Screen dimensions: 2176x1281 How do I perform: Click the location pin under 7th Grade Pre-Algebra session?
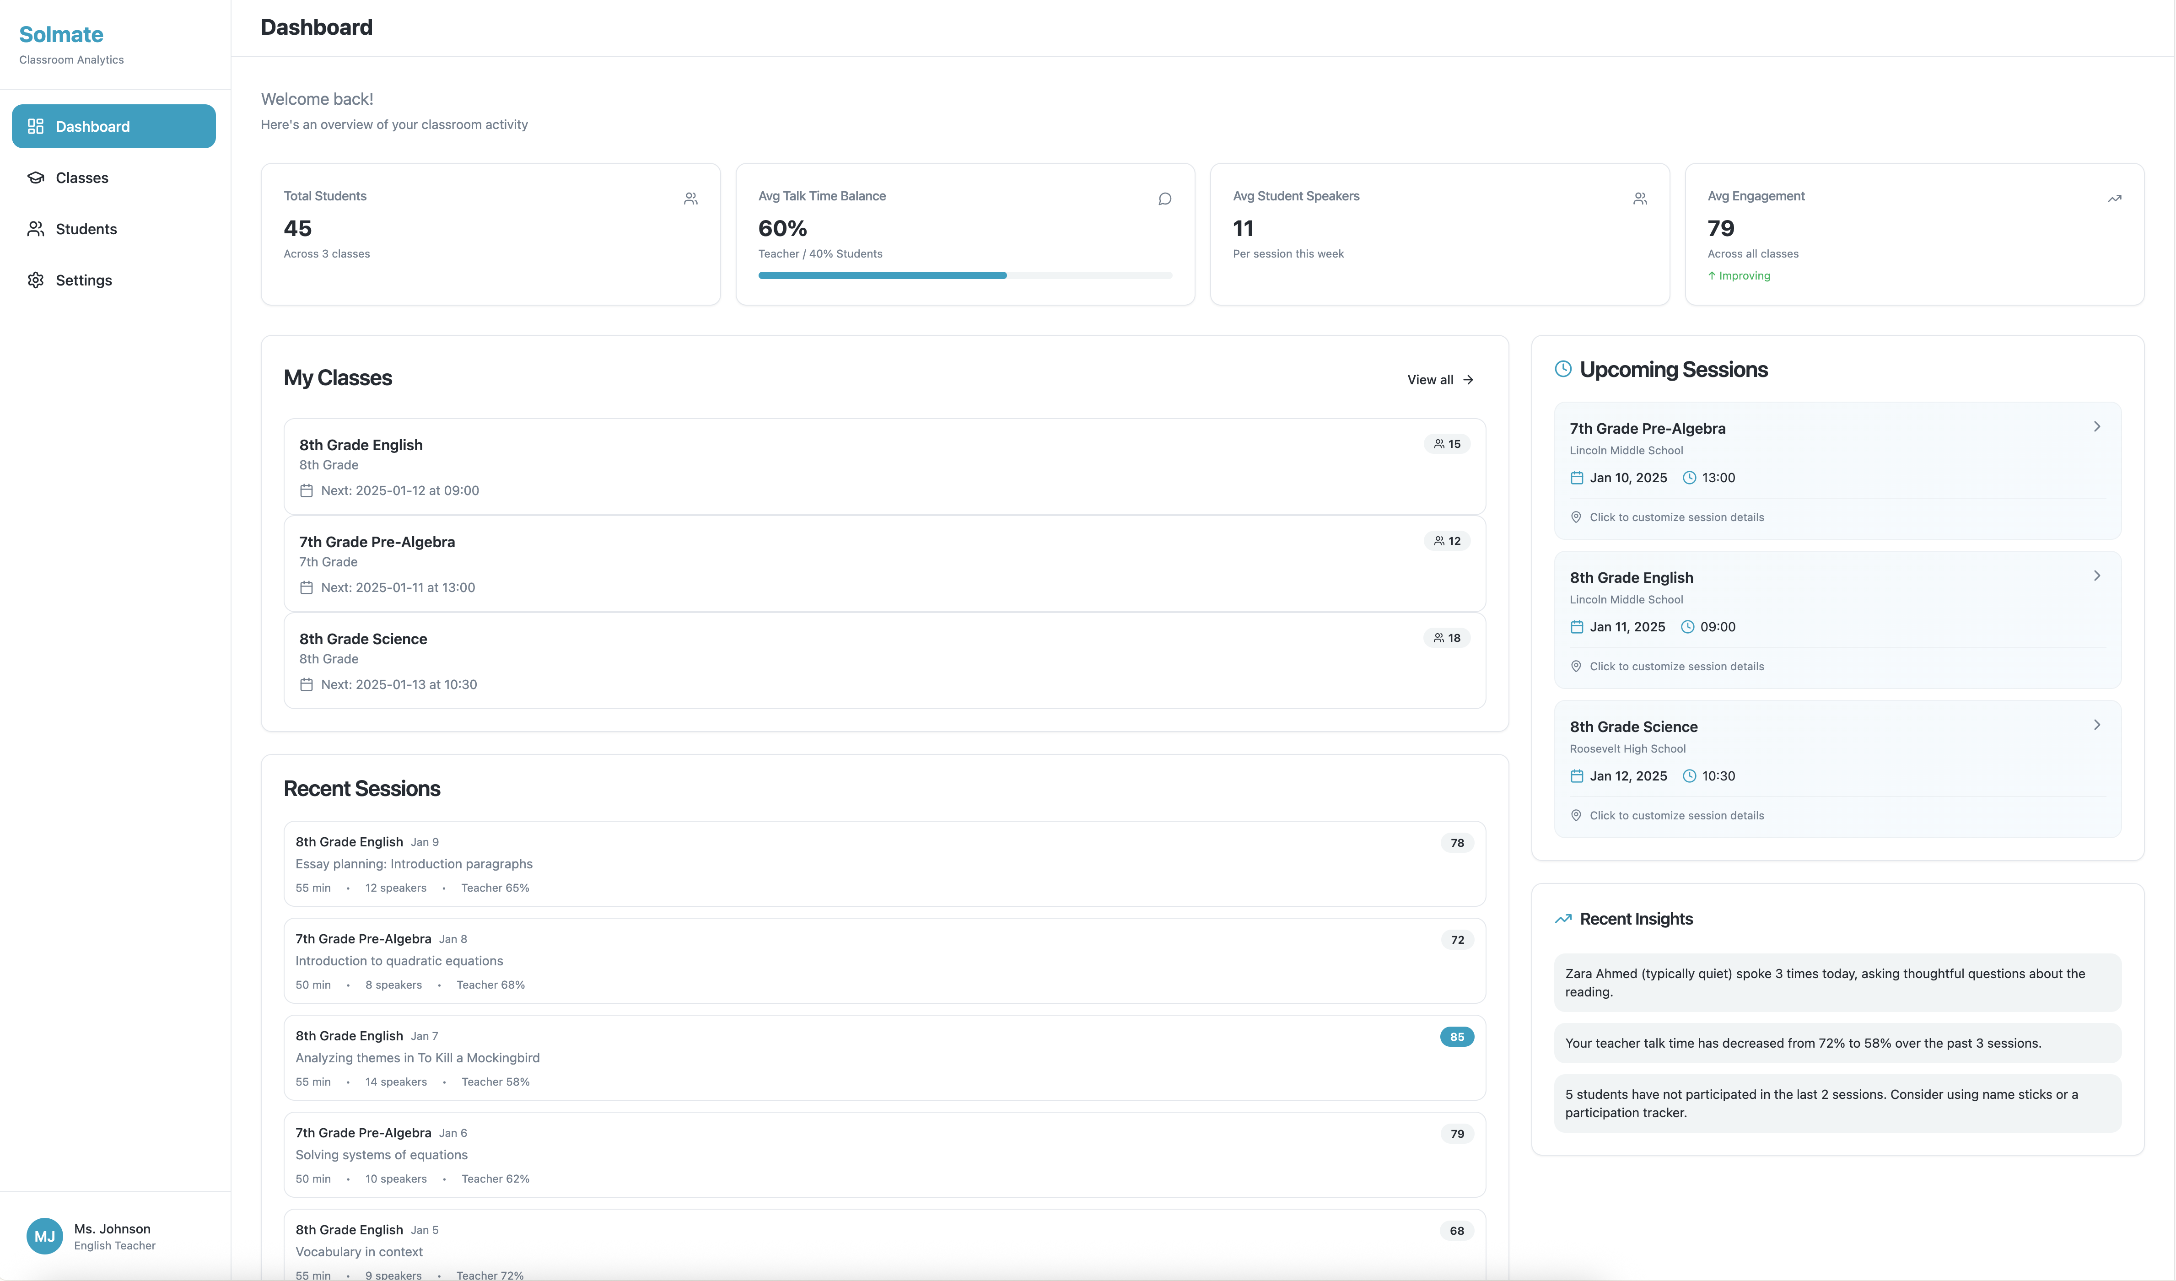click(1576, 517)
